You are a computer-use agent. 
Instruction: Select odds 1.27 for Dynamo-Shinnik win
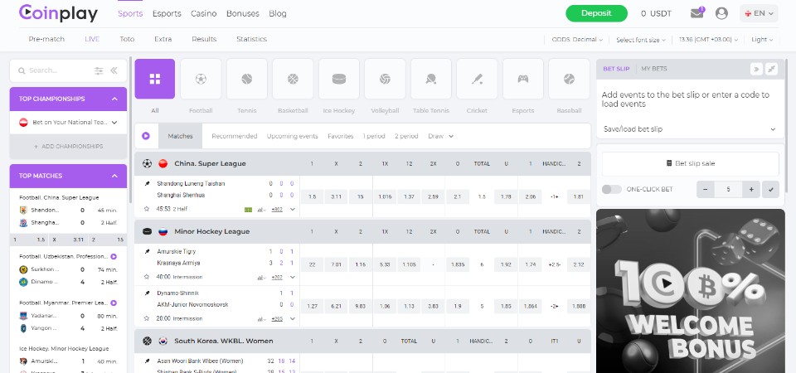coord(313,306)
